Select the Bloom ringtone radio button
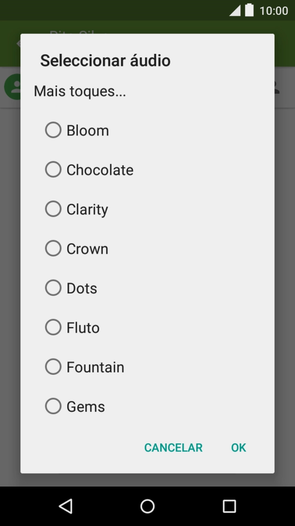The height and width of the screenshot is (526, 295). (53, 130)
